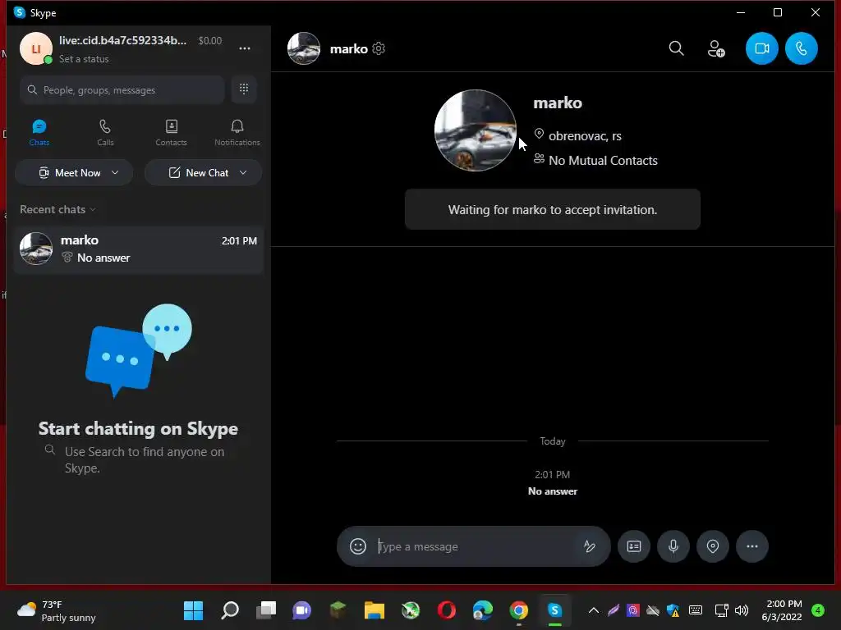Switch to the Calls tab
Screen dimensions: 841x630
pos(105,132)
